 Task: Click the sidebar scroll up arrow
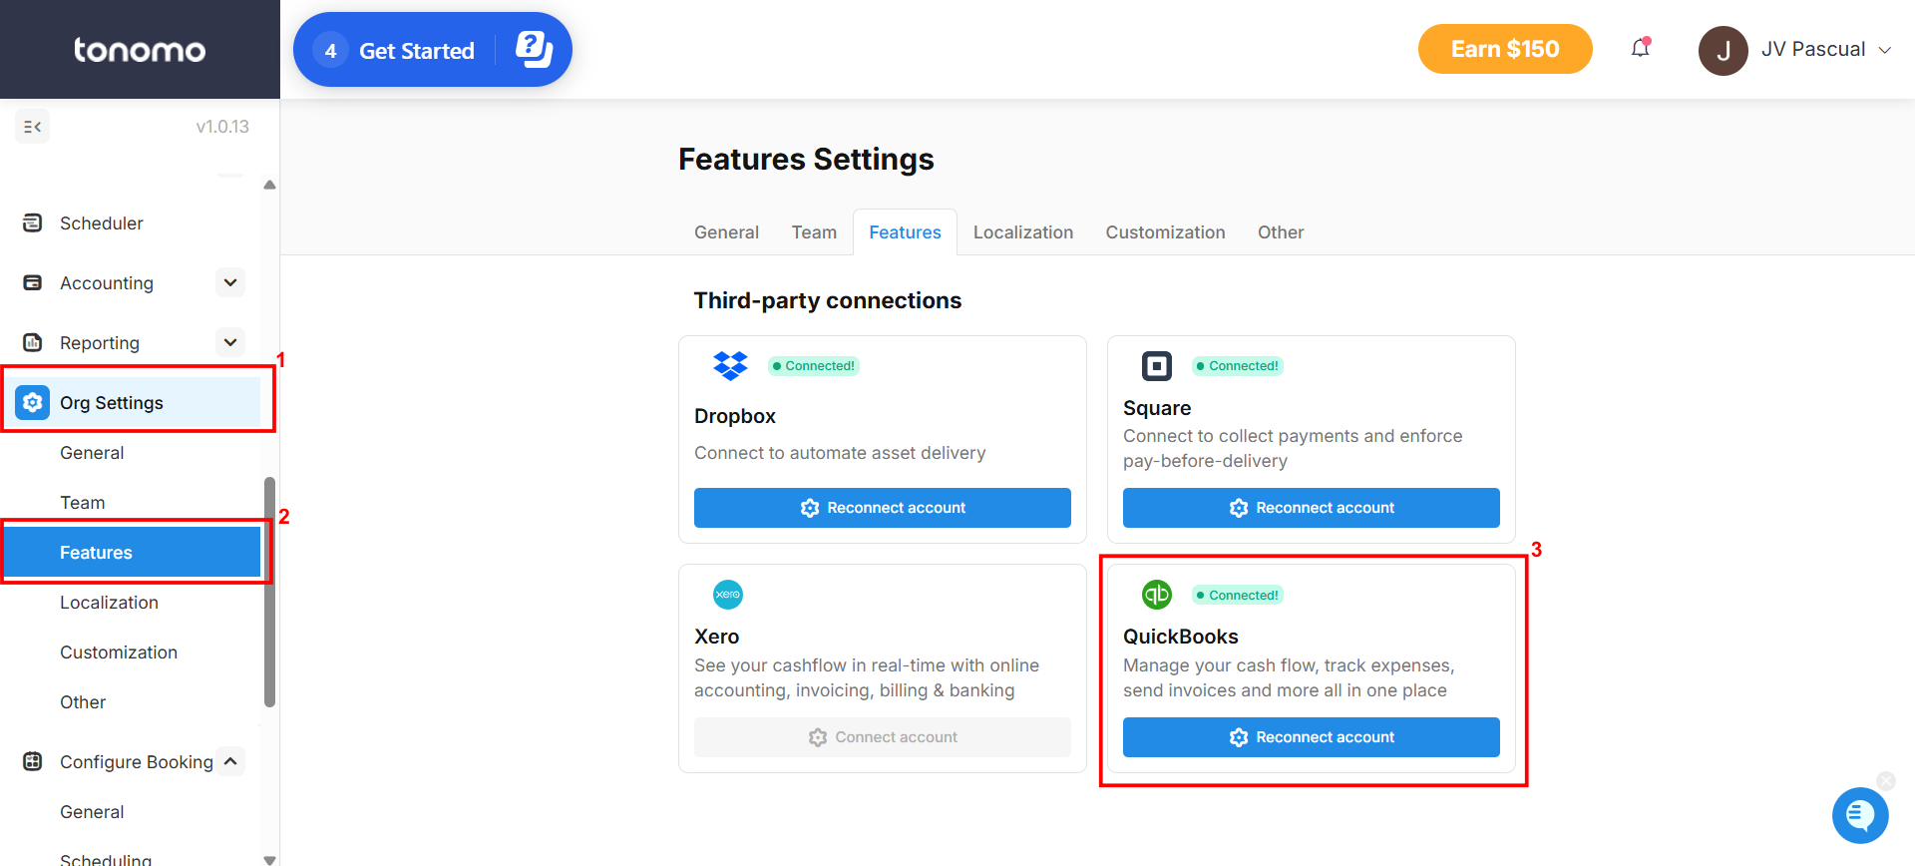(x=269, y=185)
